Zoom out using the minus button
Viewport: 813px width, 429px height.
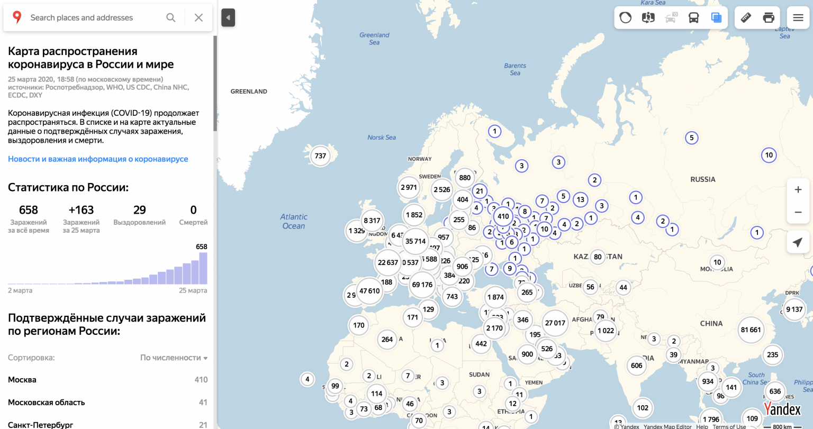click(x=798, y=212)
